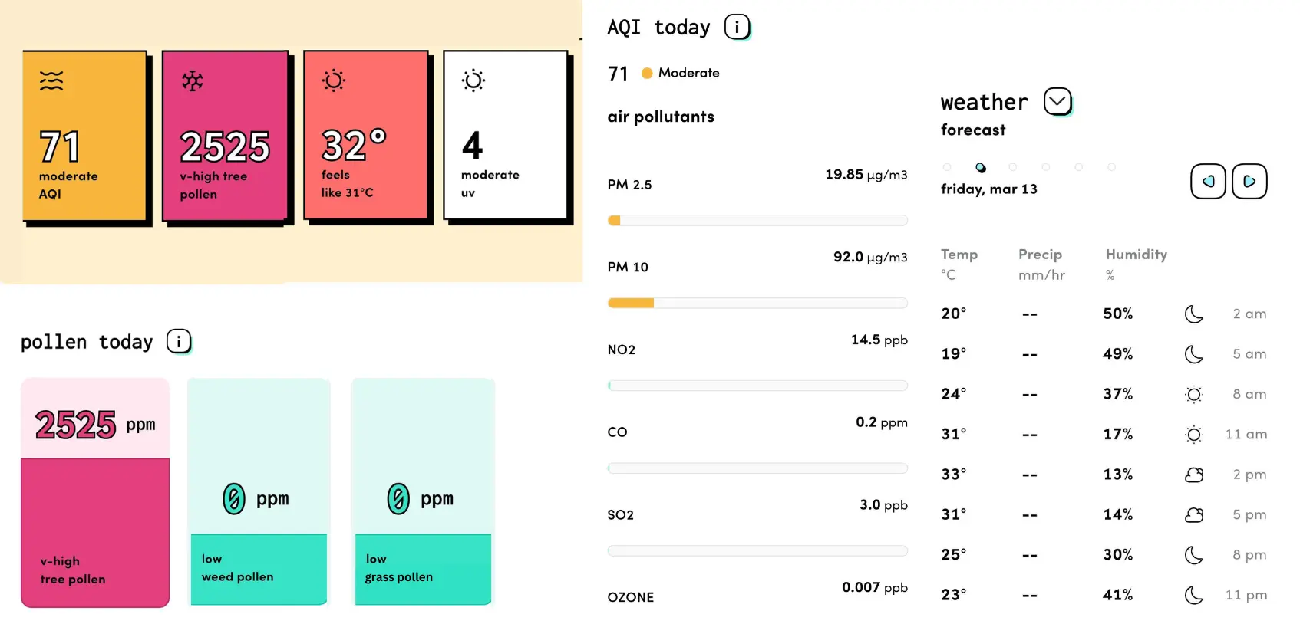Viewport: 1300px width, 624px height.
Task: Open the 4 moderate UV card
Action: tap(508, 138)
